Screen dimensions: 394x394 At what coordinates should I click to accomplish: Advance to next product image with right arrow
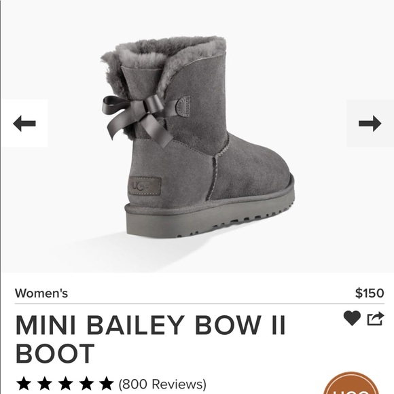coord(370,123)
